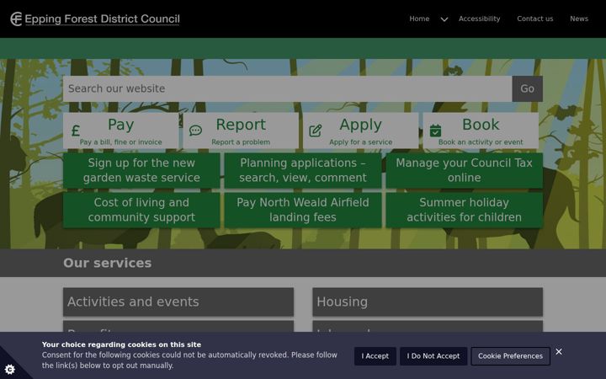Open the Activities and events service

point(178,302)
